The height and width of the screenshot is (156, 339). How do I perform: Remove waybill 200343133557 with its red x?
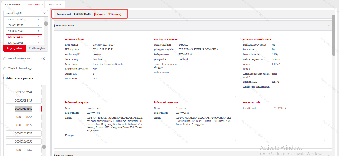click(x=38, y=37)
